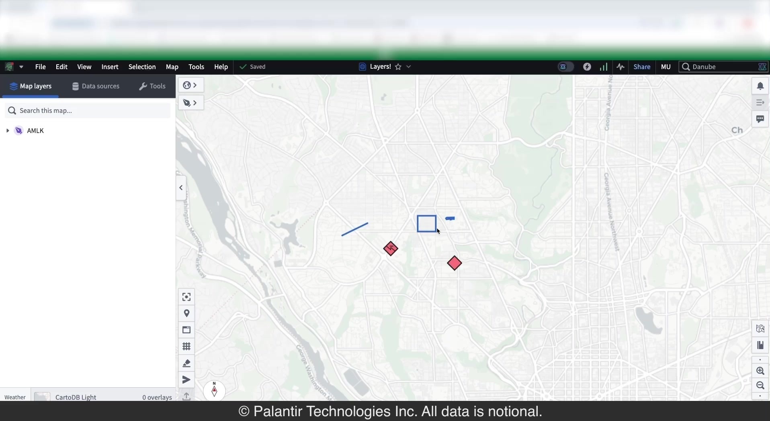
Task: Open the Insert menu
Action: 110,67
